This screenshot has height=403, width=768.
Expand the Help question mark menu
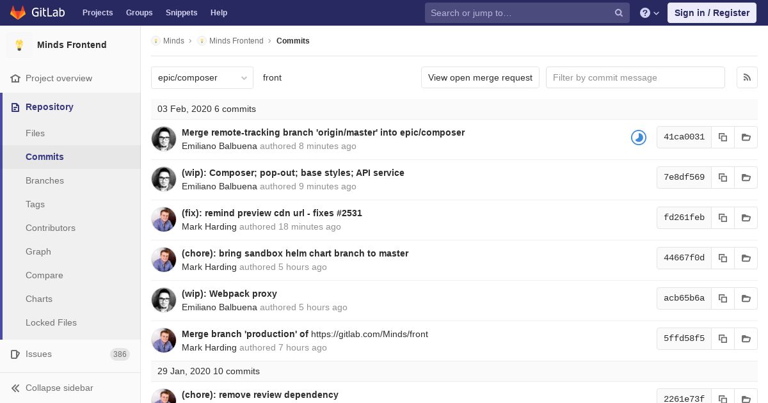coord(650,13)
